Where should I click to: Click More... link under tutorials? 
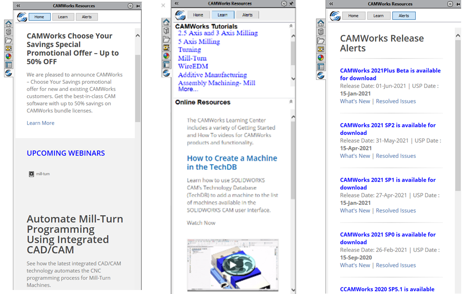(188, 89)
